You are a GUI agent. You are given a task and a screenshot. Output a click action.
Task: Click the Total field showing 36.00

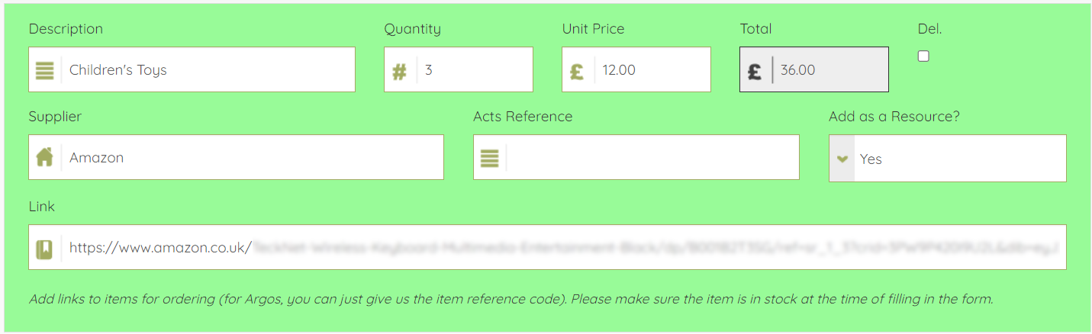coord(828,70)
